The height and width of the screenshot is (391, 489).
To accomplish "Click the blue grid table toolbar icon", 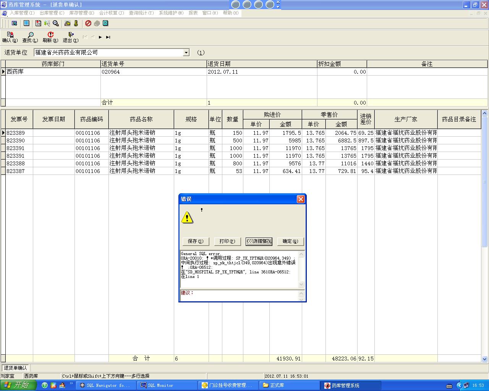I will coord(26,23).
